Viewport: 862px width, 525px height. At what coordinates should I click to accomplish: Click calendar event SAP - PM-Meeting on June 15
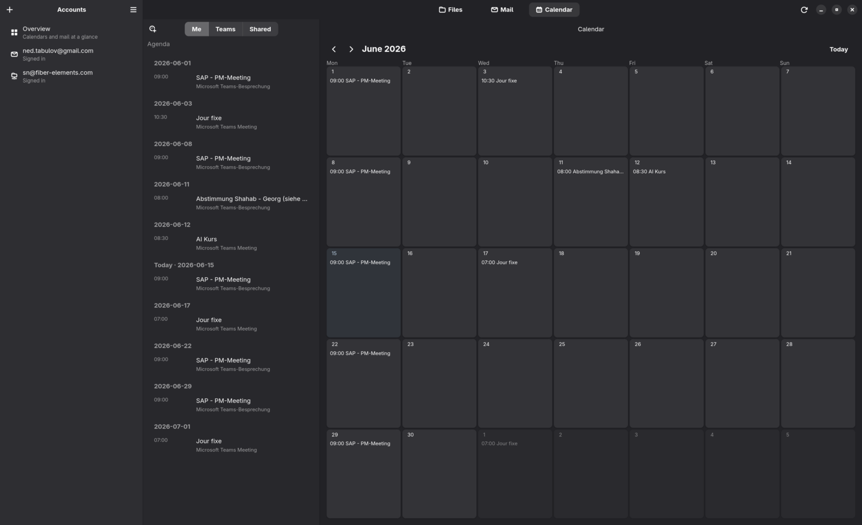coord(360,262)
